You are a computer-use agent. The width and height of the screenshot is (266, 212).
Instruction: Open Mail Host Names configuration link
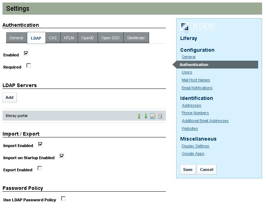click(196, 80)
